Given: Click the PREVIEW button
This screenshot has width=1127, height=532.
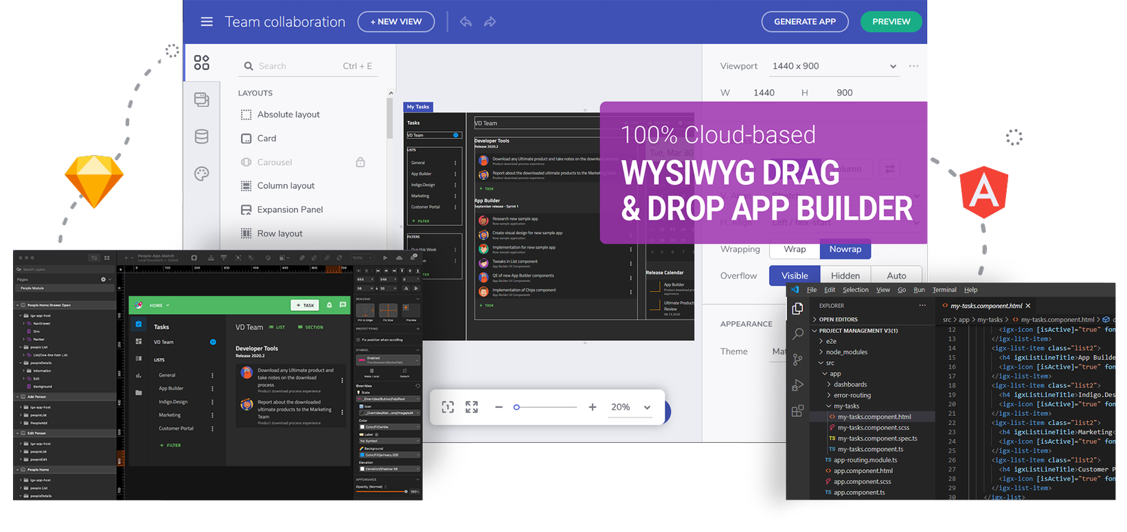Looking at the screenshot, I should click(x=891, y=22).
